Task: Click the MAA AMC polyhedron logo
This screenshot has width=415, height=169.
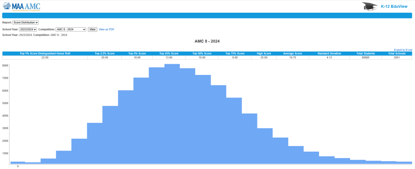Action: (x=7, y=6)
